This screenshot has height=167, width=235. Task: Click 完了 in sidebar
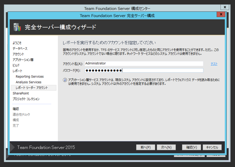click(16, 126)
